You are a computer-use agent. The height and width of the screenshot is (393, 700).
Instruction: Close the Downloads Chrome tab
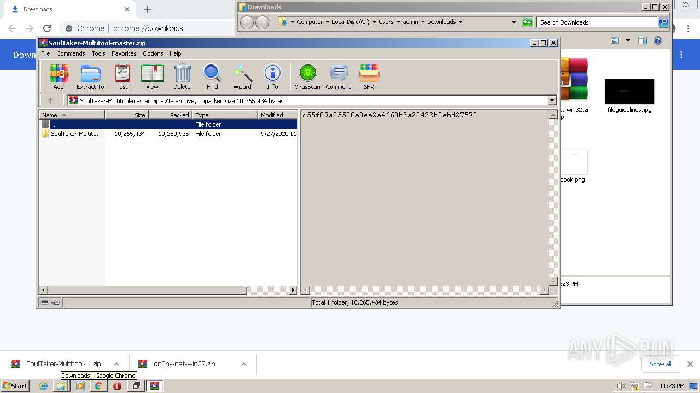pyautogui.click(x=127, y=9)
